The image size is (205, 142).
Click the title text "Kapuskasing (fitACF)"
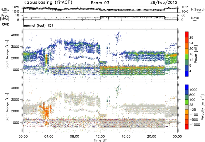tap(48, 2)
